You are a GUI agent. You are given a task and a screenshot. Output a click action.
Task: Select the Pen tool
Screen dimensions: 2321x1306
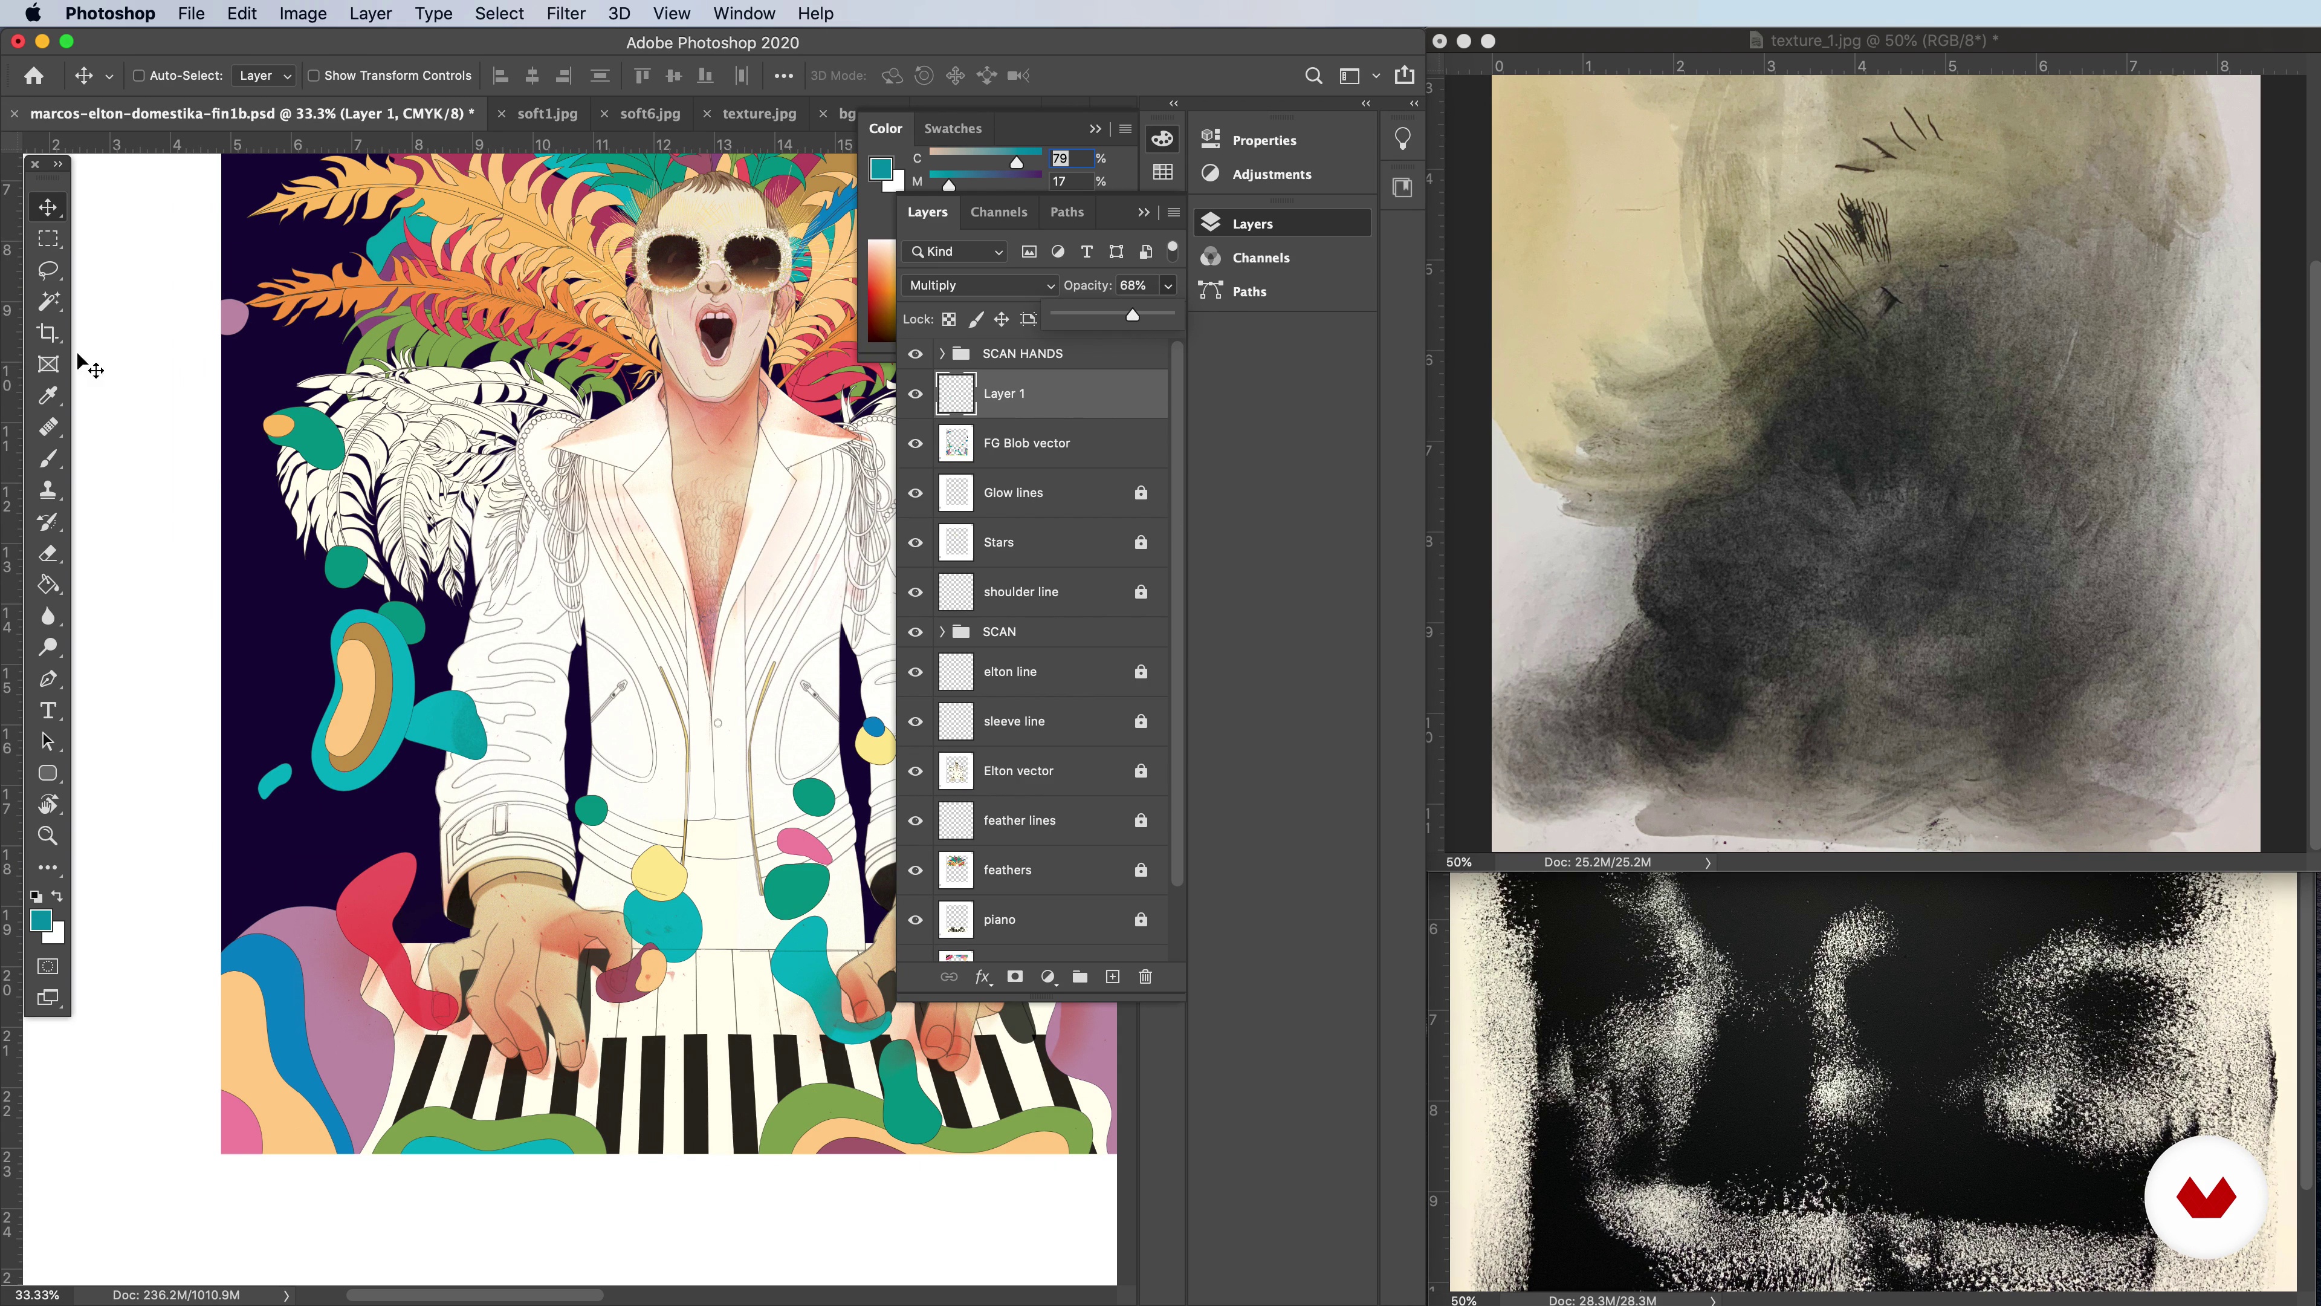tap(48, 678)
